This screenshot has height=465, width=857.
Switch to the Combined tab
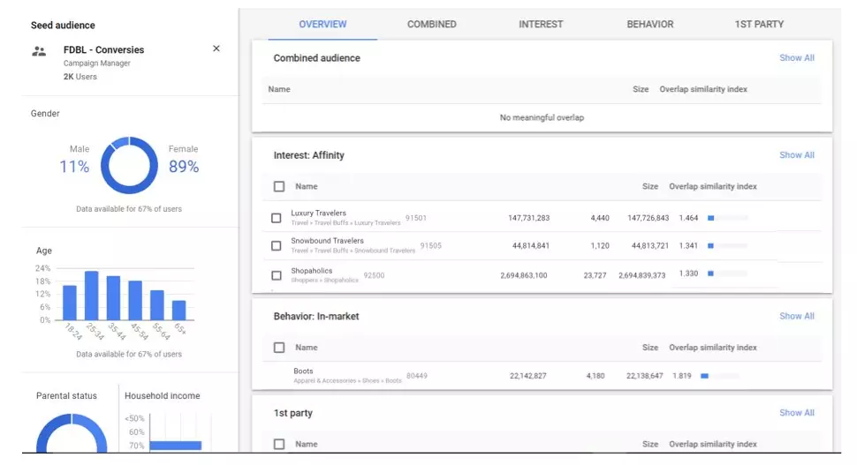431,25
